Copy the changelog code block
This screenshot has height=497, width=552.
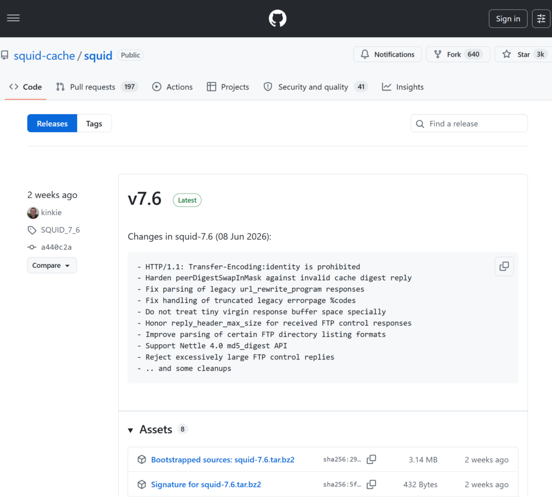tap(504, 266)
